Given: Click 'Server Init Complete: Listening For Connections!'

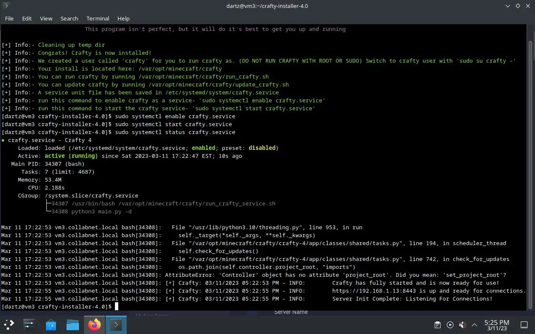Looking at the screenshot, I should click(412, 299).
